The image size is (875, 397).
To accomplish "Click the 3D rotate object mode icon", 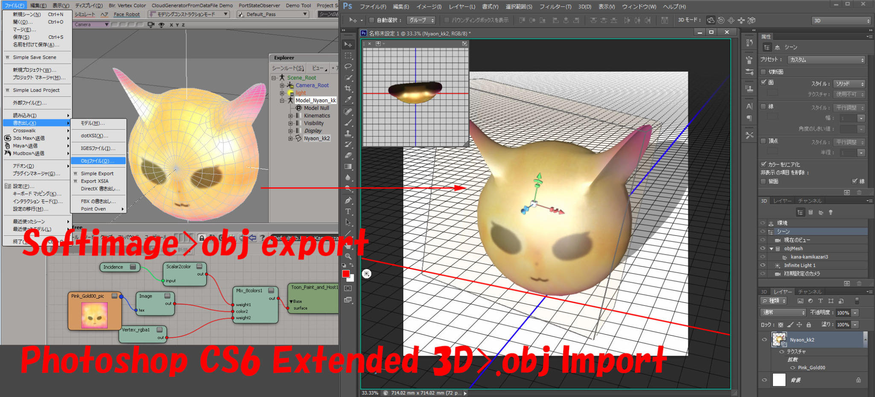I will tap(711, 20).
